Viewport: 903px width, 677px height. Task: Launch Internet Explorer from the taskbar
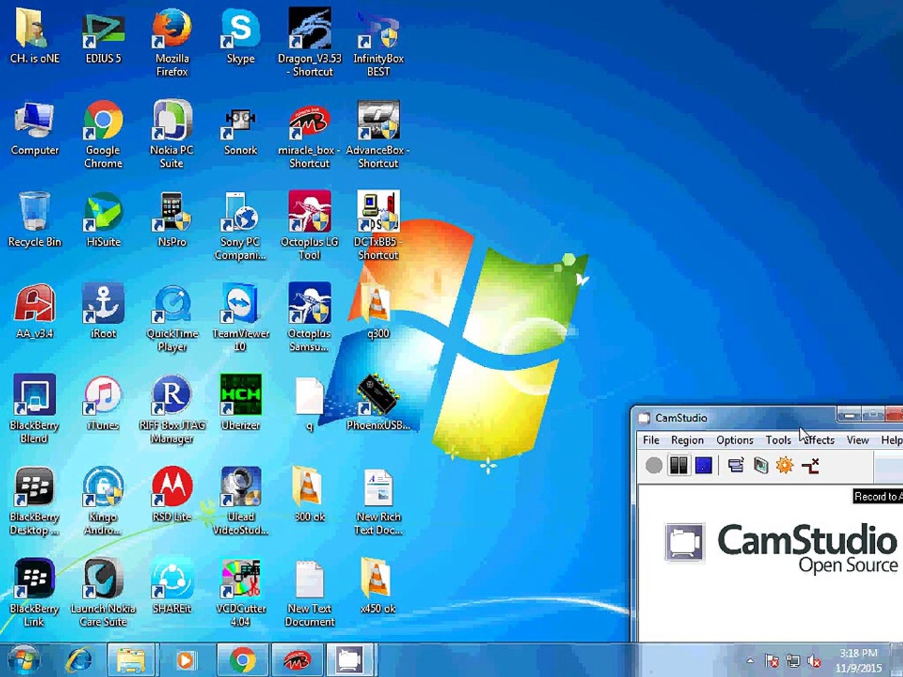tap(80, 660)
